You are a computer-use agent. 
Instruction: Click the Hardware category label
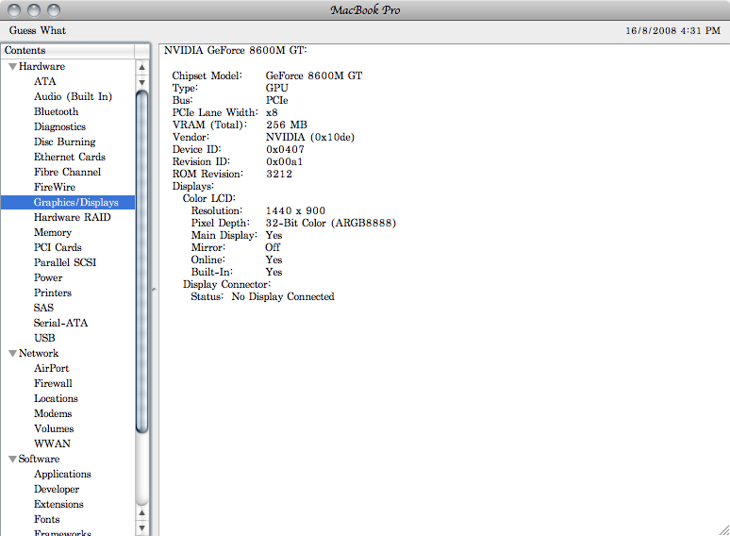click(41, 67)
